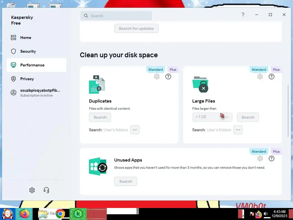Click Plus badge on Duplicates card
This screenshot has width=293, height=220.
click(x=173, y=70)
